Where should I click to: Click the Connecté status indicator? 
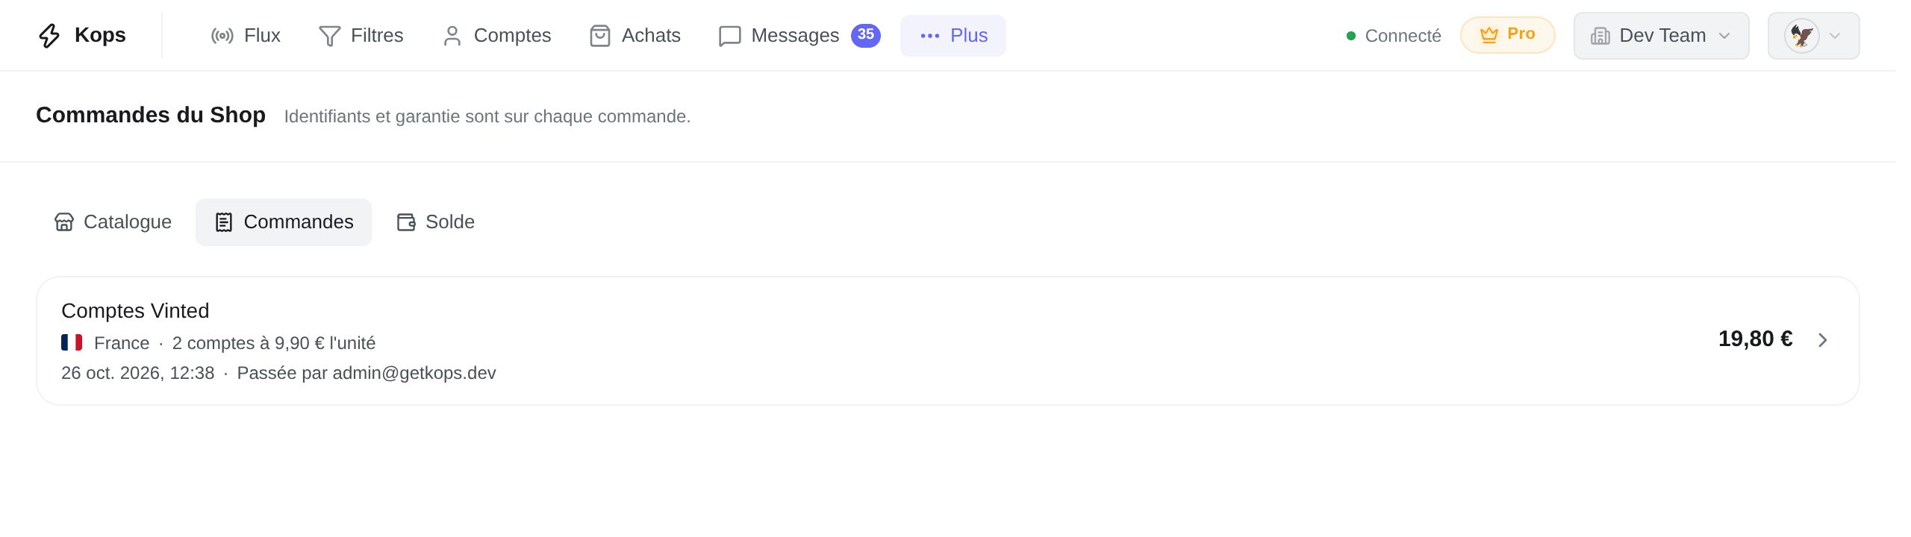(x=1393, y=36)
